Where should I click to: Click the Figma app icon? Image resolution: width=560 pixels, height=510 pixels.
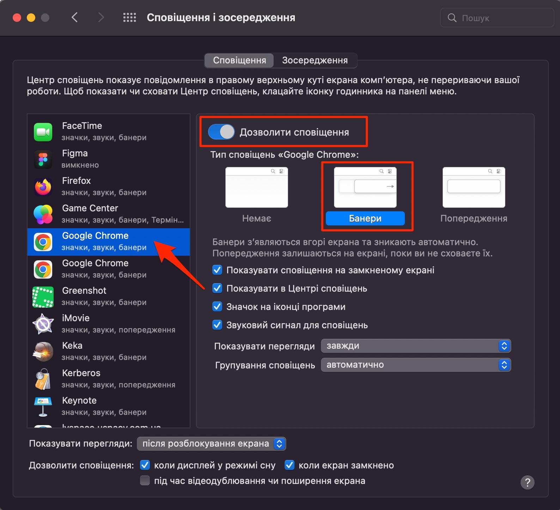coord(43,159)
